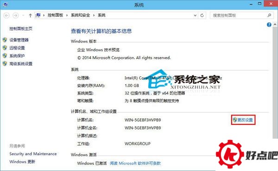278x171 pixels.
Task: Click the shield icon beside 远程设置
Action: click(5, 48)
